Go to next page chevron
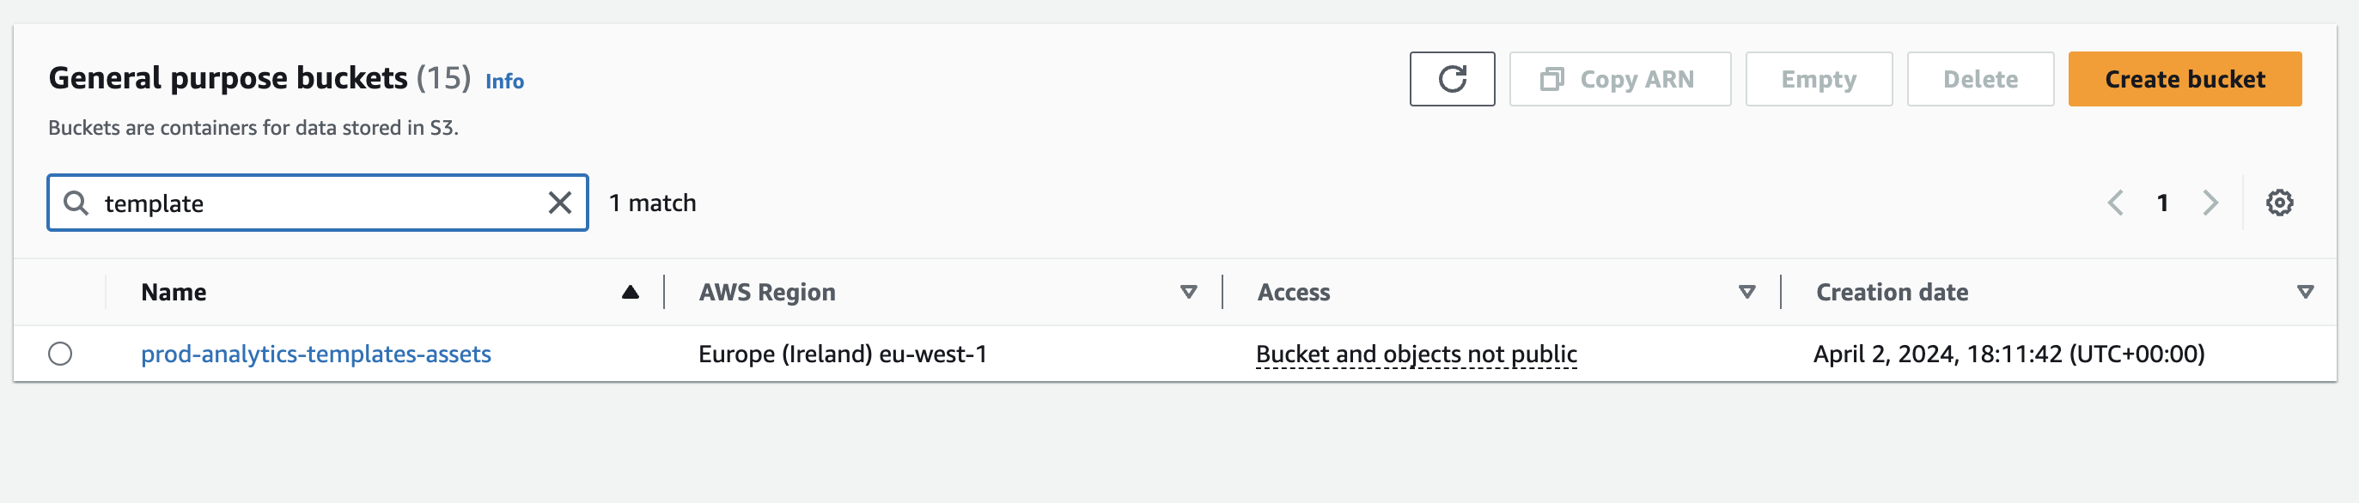 coord(2210,203)
